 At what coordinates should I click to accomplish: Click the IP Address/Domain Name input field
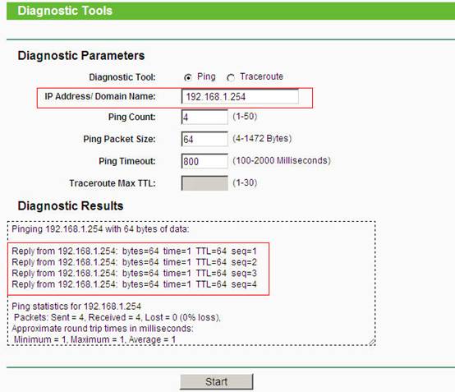pos(240,96)
